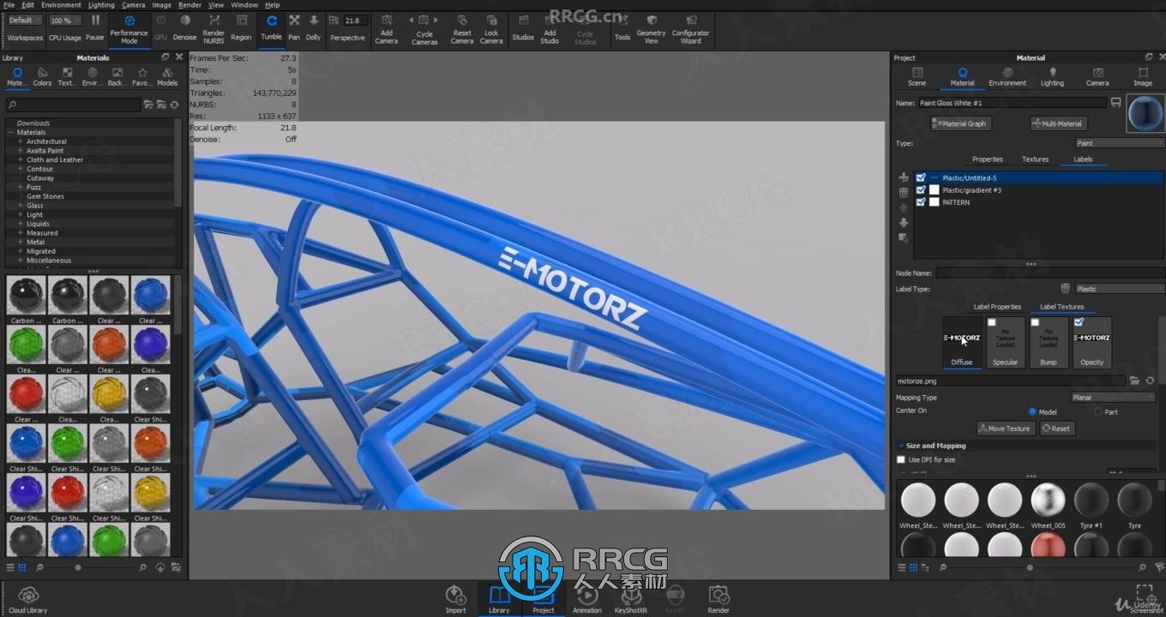
Task: Open the material Type Paint dropdown
Action: pyautogui.click(x=1119, y=143)
